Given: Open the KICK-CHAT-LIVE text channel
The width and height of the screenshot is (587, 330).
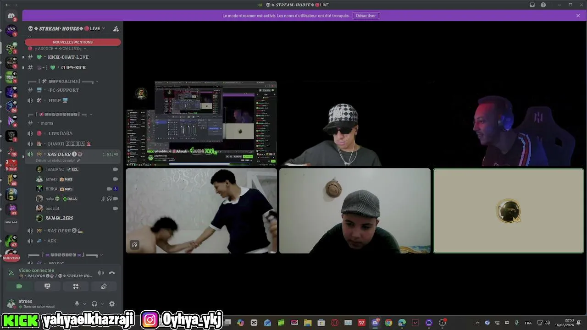Looking at the screenshot, I should (72, 57).
